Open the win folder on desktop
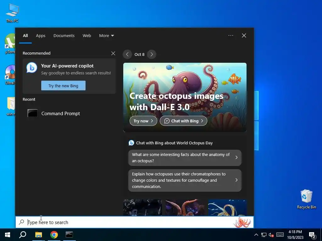Screen dimensions: 322x241 [x=11, y=106]
